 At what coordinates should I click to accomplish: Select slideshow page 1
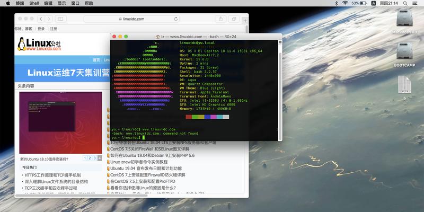tap(85, 158)
